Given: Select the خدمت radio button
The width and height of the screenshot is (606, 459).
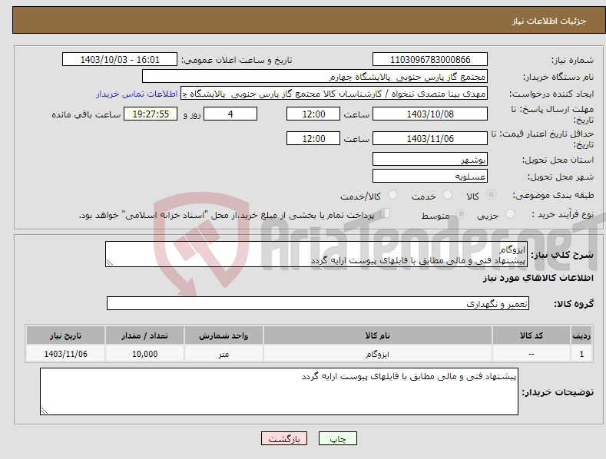Looking at the screenshot, I should click(x=447, y=195).
